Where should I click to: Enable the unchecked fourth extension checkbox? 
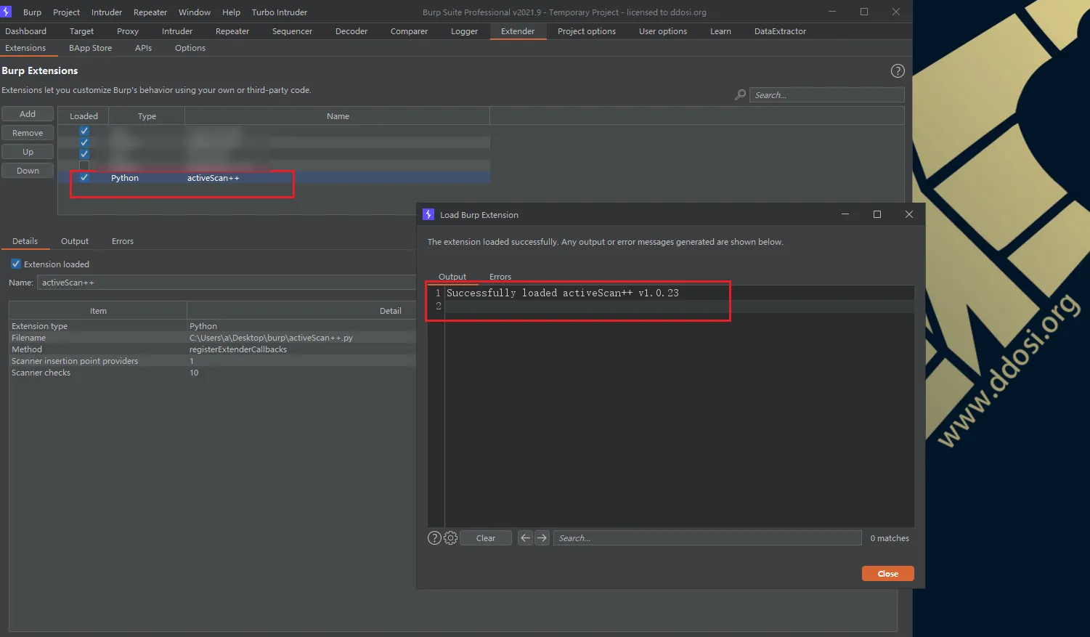(84, 166)
